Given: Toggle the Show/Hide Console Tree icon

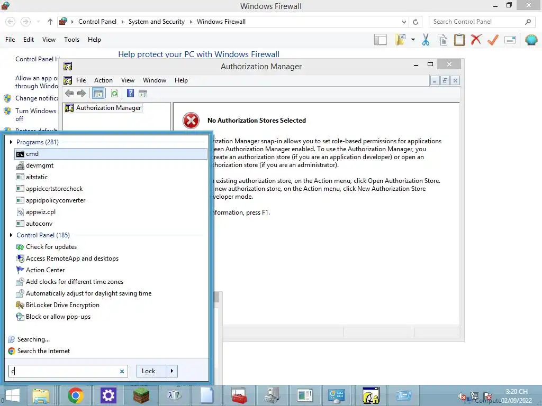Looking at the screenshot, I should (98, 94).
